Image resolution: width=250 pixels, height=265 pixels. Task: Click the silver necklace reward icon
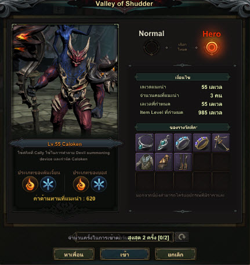click(145, 142)
